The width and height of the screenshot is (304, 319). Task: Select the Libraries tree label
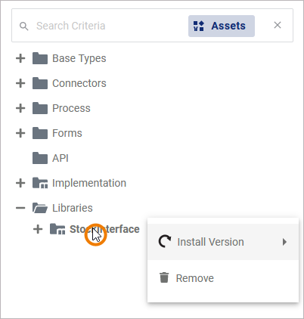coord(73,208)
